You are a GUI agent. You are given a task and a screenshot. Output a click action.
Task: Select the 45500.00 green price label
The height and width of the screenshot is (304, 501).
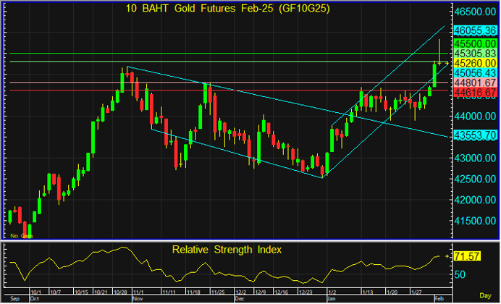475,43
